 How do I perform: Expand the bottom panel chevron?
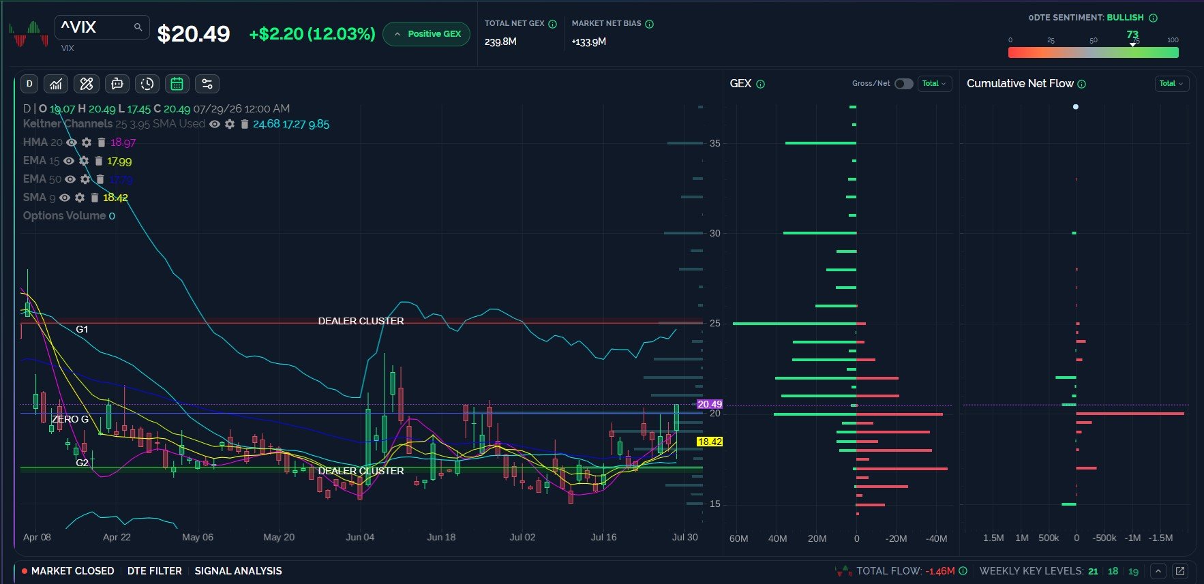coord(1158,571)
